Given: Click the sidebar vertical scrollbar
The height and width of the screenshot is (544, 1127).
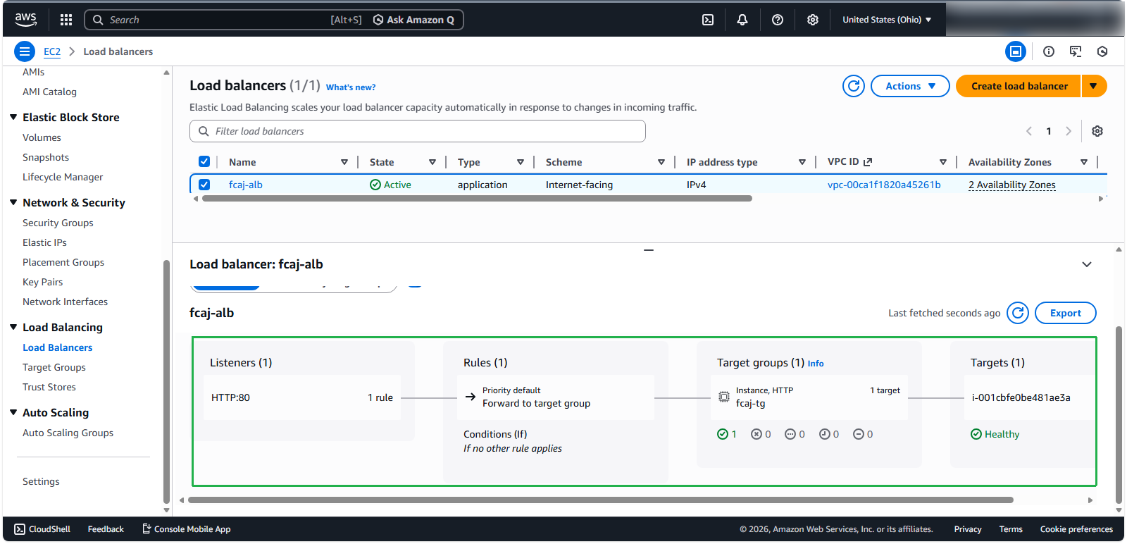Looking at the screenshot, I should click(x=166, y=381).
